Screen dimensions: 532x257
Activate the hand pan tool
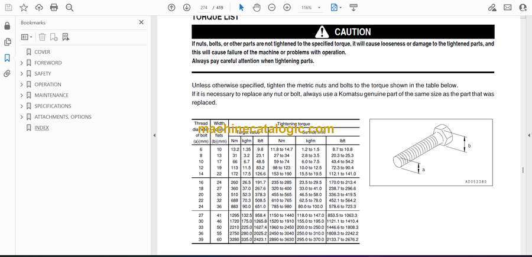coord(257,8)
